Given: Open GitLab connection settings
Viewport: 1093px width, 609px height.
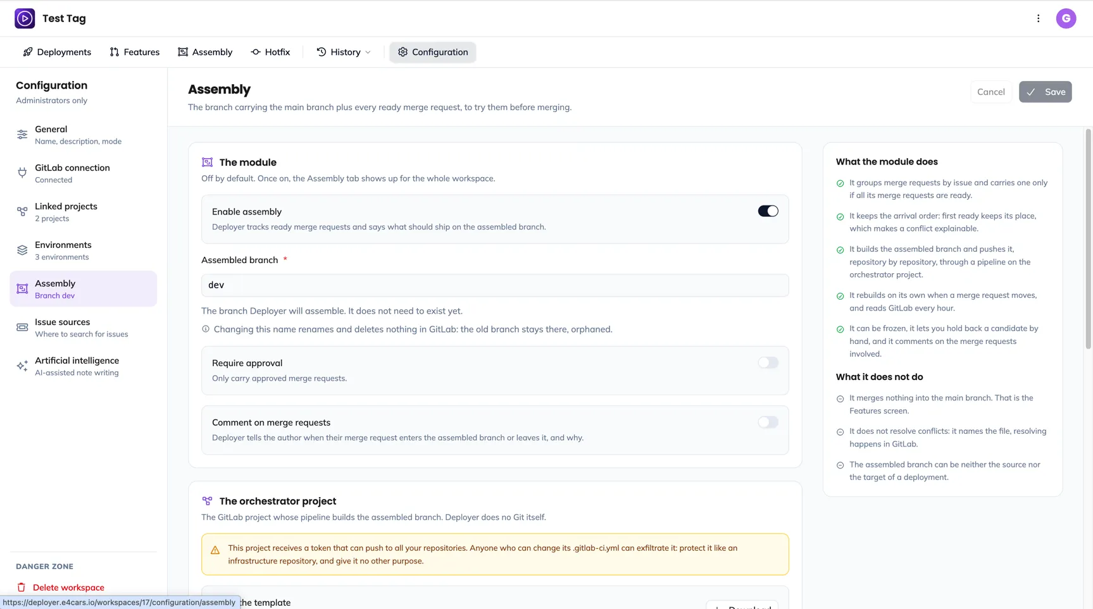Looking at the screenshot, I should [x=84, y=173].
